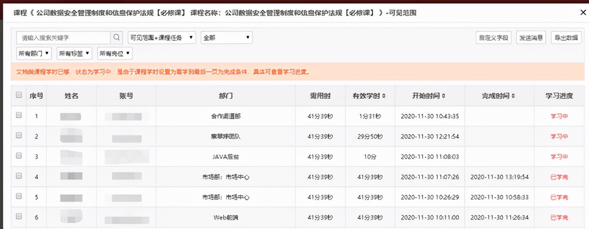Click the Web前端 department cell
This screenshot has width=589, height=229.
[225, 218]
